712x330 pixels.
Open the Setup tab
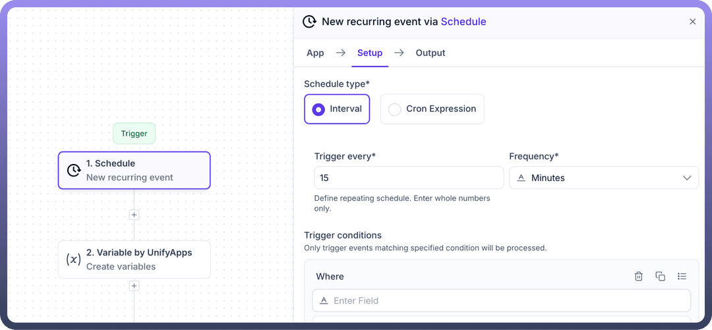pyautogui.click(x=370, y=53)
